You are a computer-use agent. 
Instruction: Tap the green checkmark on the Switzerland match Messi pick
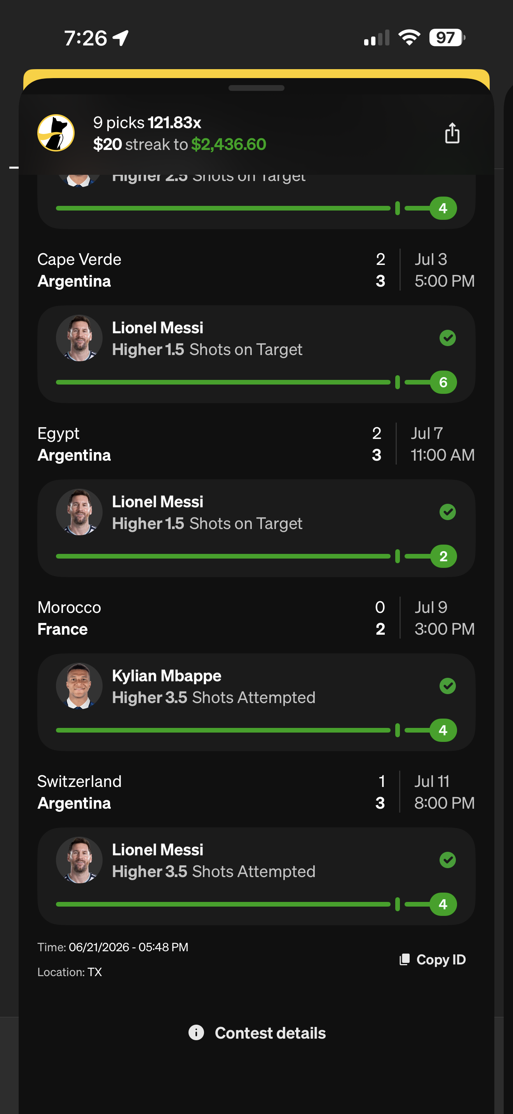pyautogui.click(x=447, y=860)
